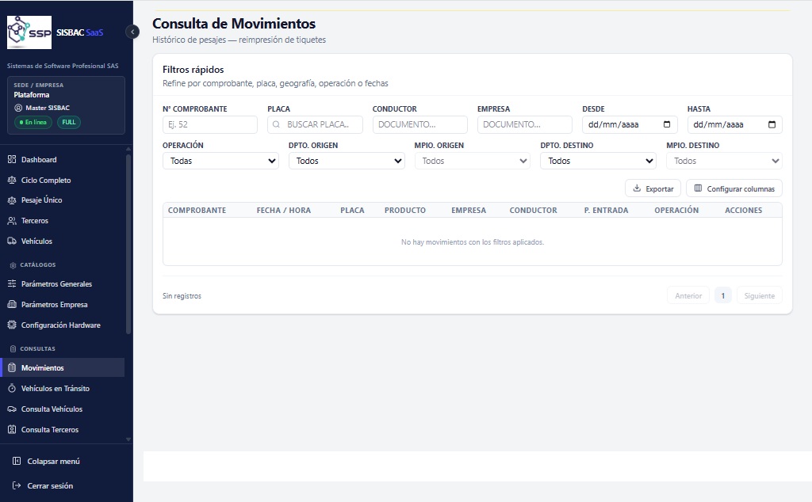This screenshot has width=812, height=502.
Task: Click the magnifier icon in Placa field
Action: [276, 124]
